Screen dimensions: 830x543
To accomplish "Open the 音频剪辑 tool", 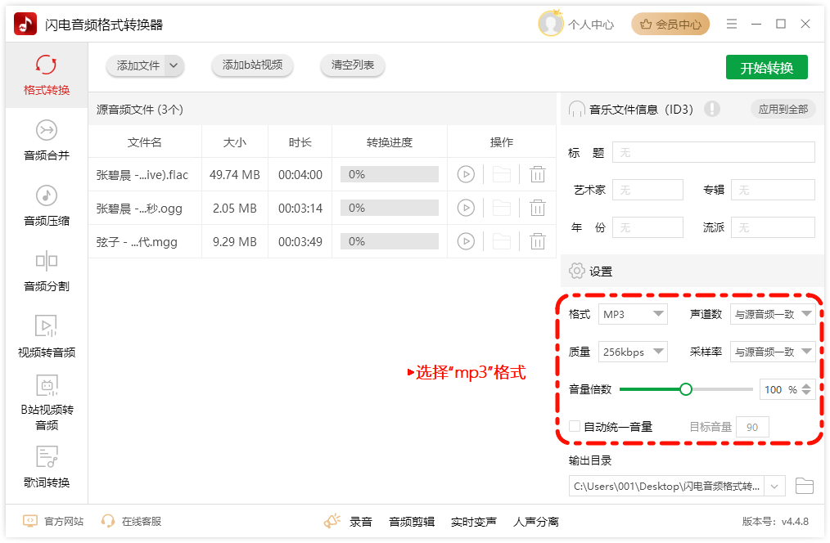I will 412,522.
